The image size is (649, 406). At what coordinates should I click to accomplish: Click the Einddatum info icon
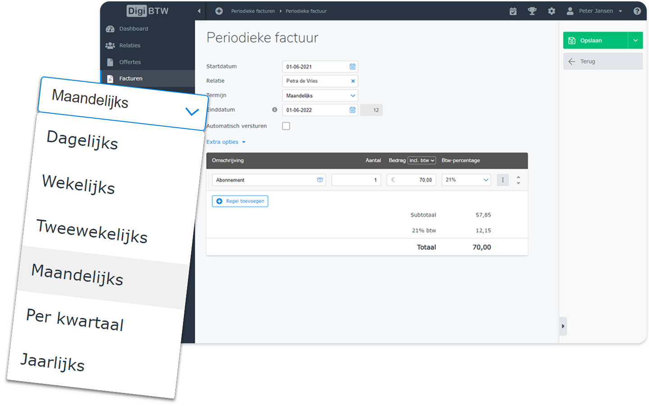click(x=274, y=110)
